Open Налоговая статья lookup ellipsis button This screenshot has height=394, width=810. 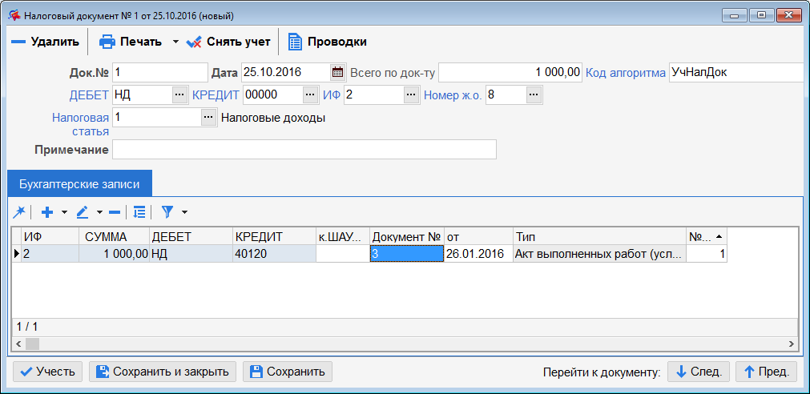(208, 118)
